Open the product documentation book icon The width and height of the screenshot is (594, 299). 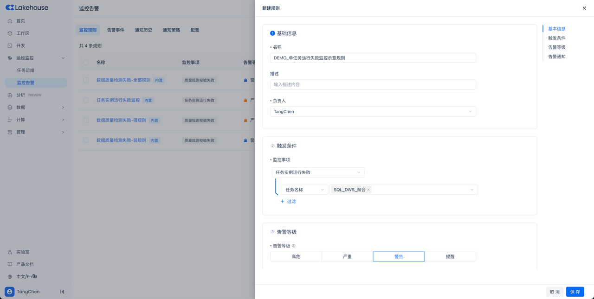[x=10, y=264]
